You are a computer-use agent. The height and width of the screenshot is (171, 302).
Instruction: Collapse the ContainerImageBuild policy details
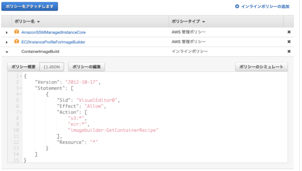click(x=7, y=52)
